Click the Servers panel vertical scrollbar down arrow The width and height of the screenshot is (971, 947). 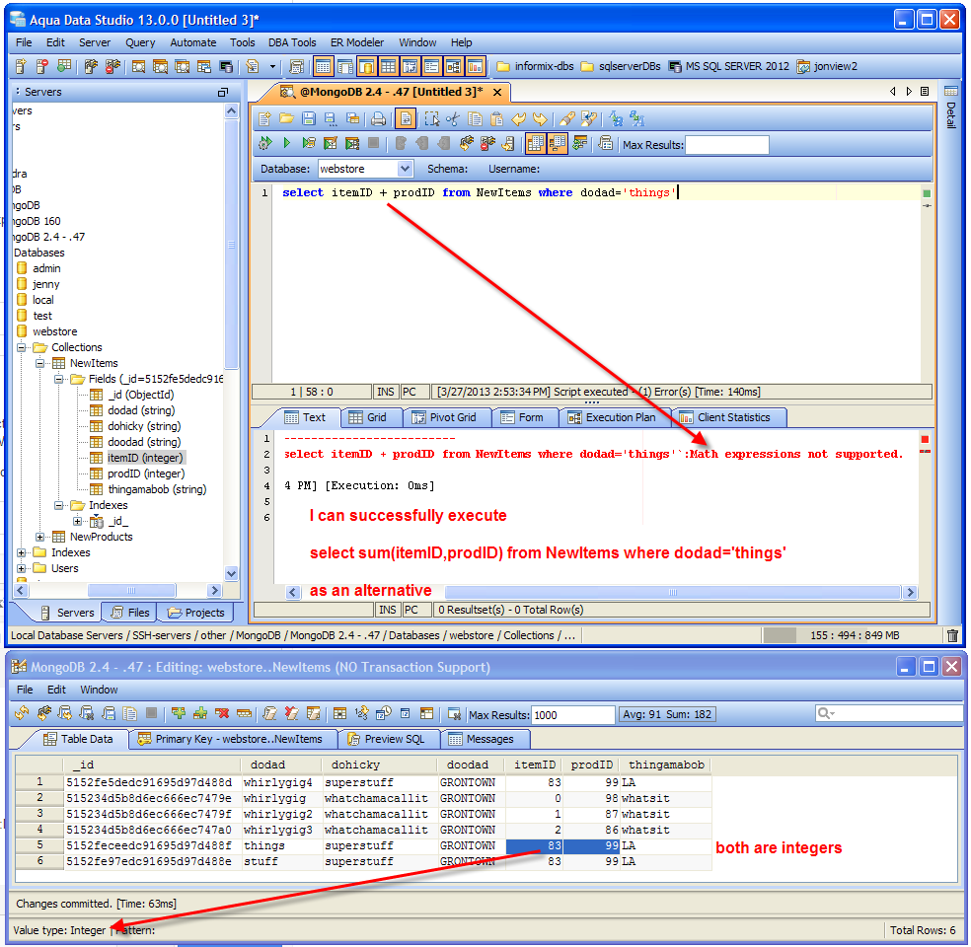coord(231,573)
